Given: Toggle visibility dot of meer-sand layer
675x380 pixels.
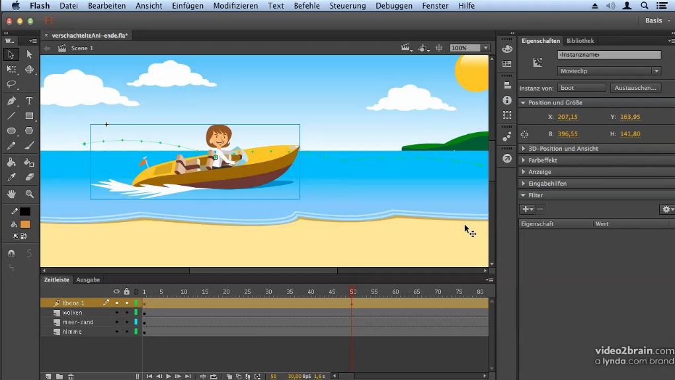Looking at the screenshot, I should (116, 322).
